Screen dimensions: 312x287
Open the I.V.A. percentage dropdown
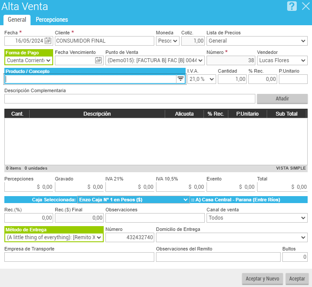pos(202,79)
